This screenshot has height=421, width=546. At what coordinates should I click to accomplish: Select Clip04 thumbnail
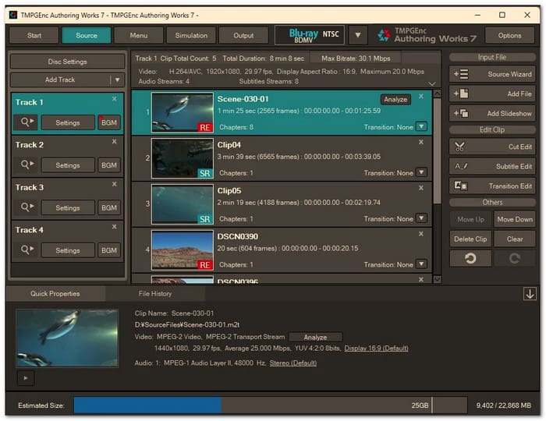tap(182, 158)
